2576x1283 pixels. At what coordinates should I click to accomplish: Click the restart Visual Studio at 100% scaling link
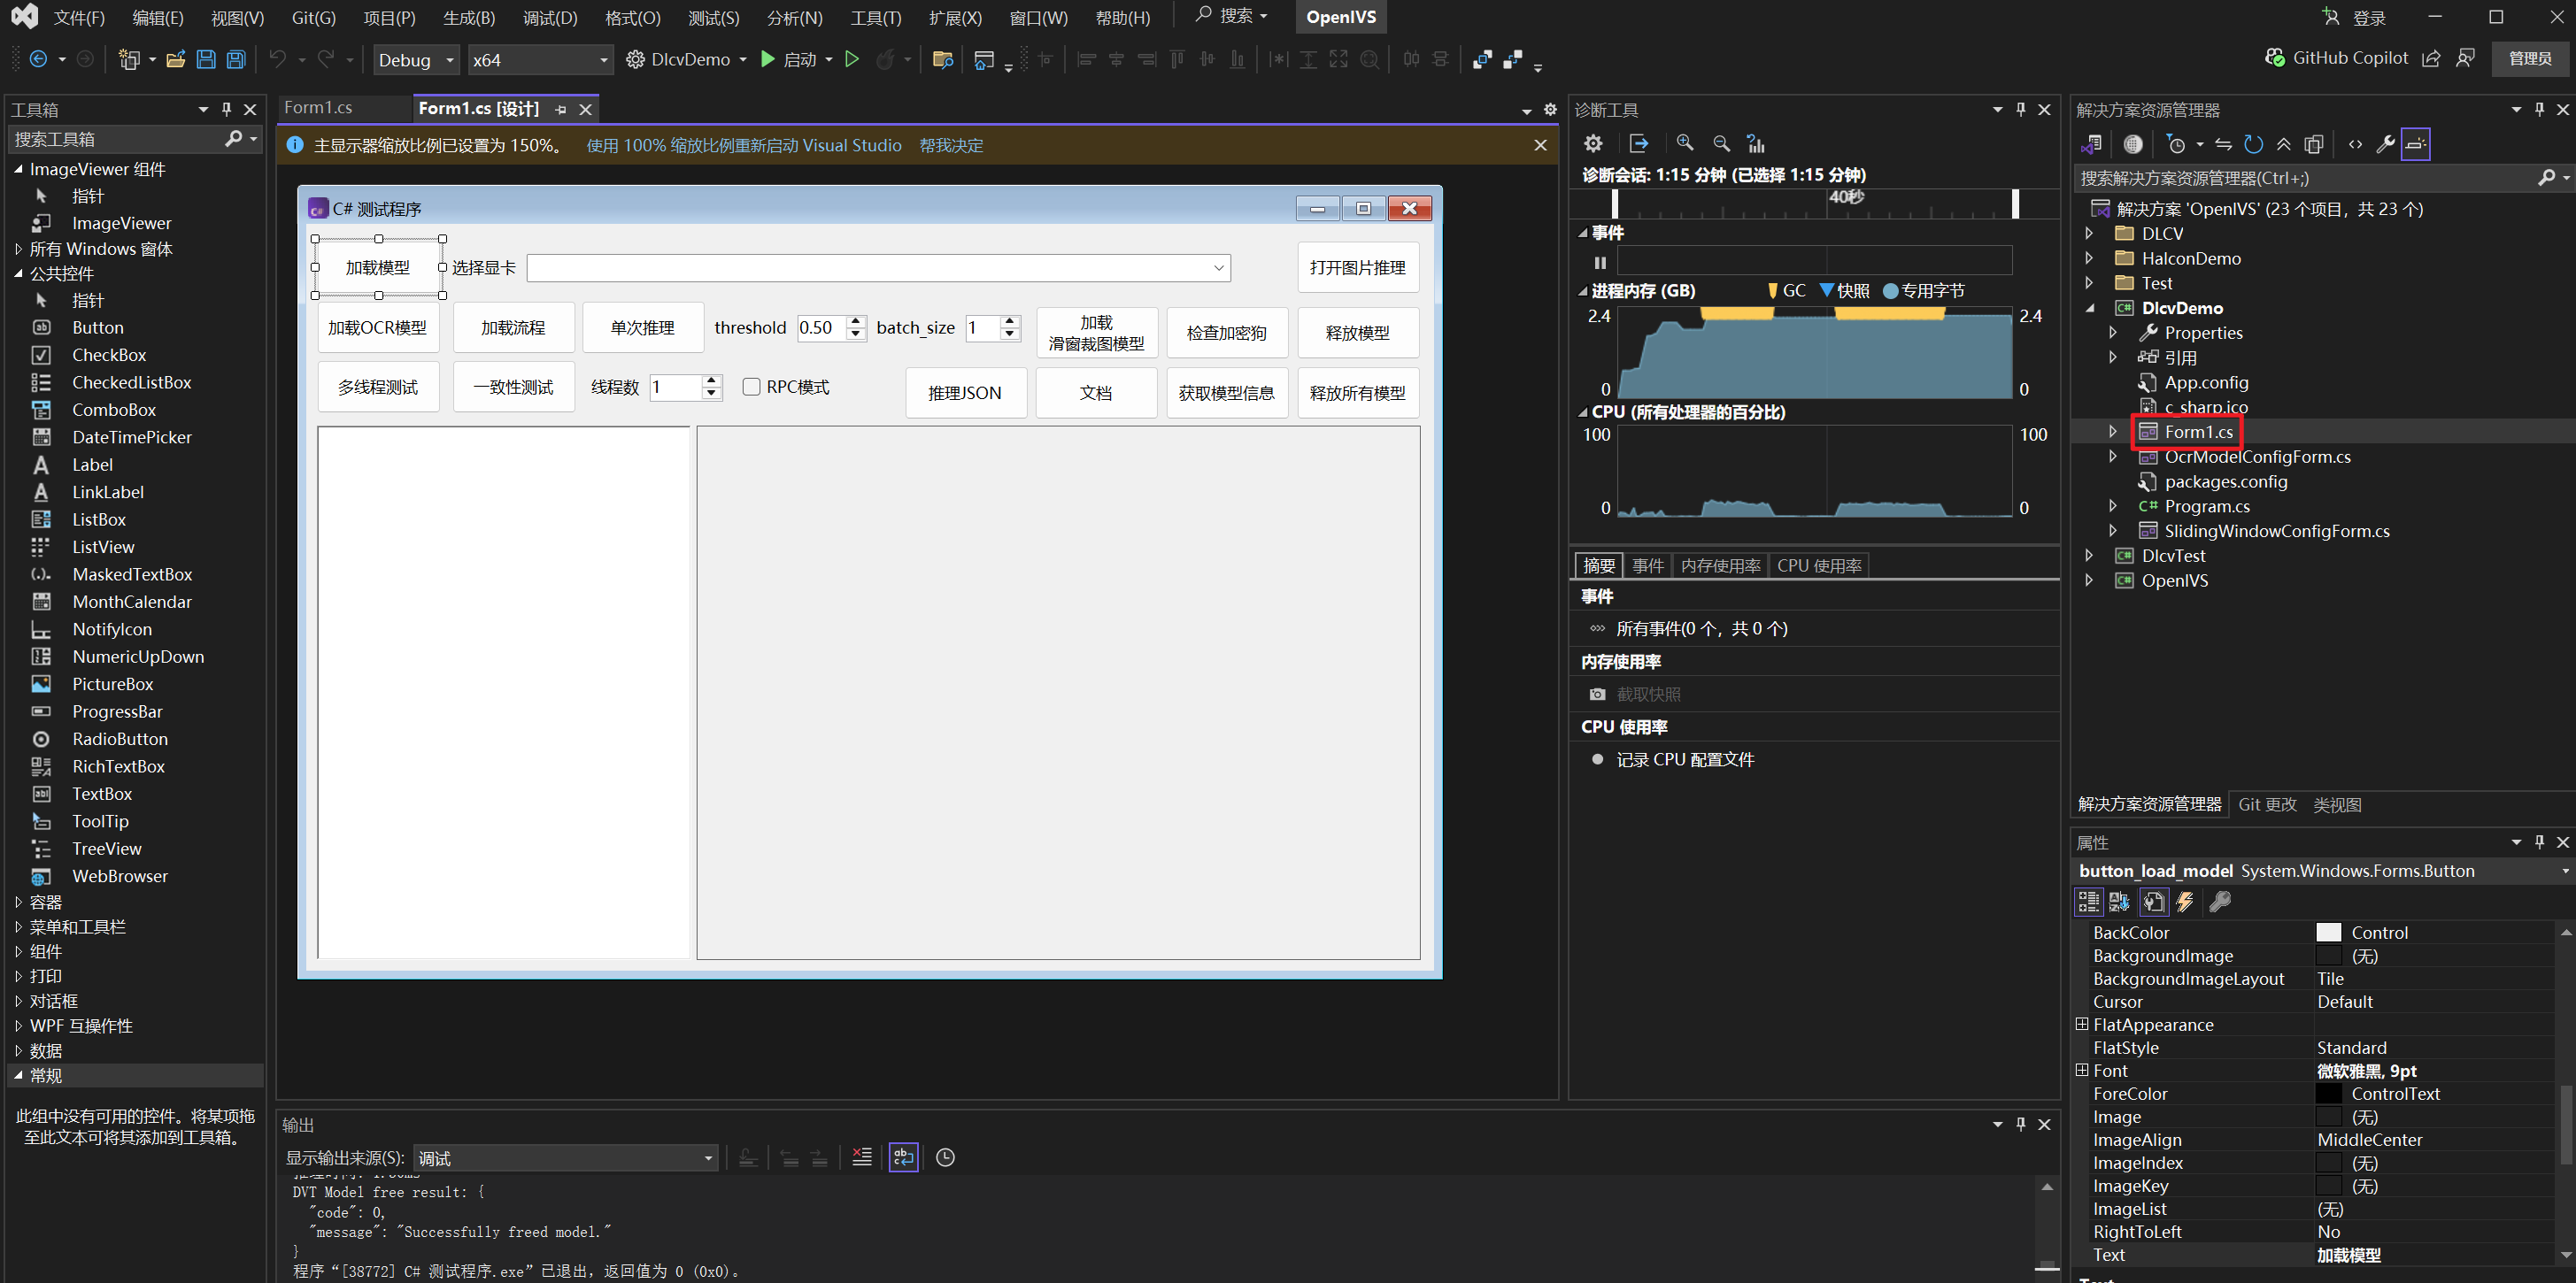point(743,146)
